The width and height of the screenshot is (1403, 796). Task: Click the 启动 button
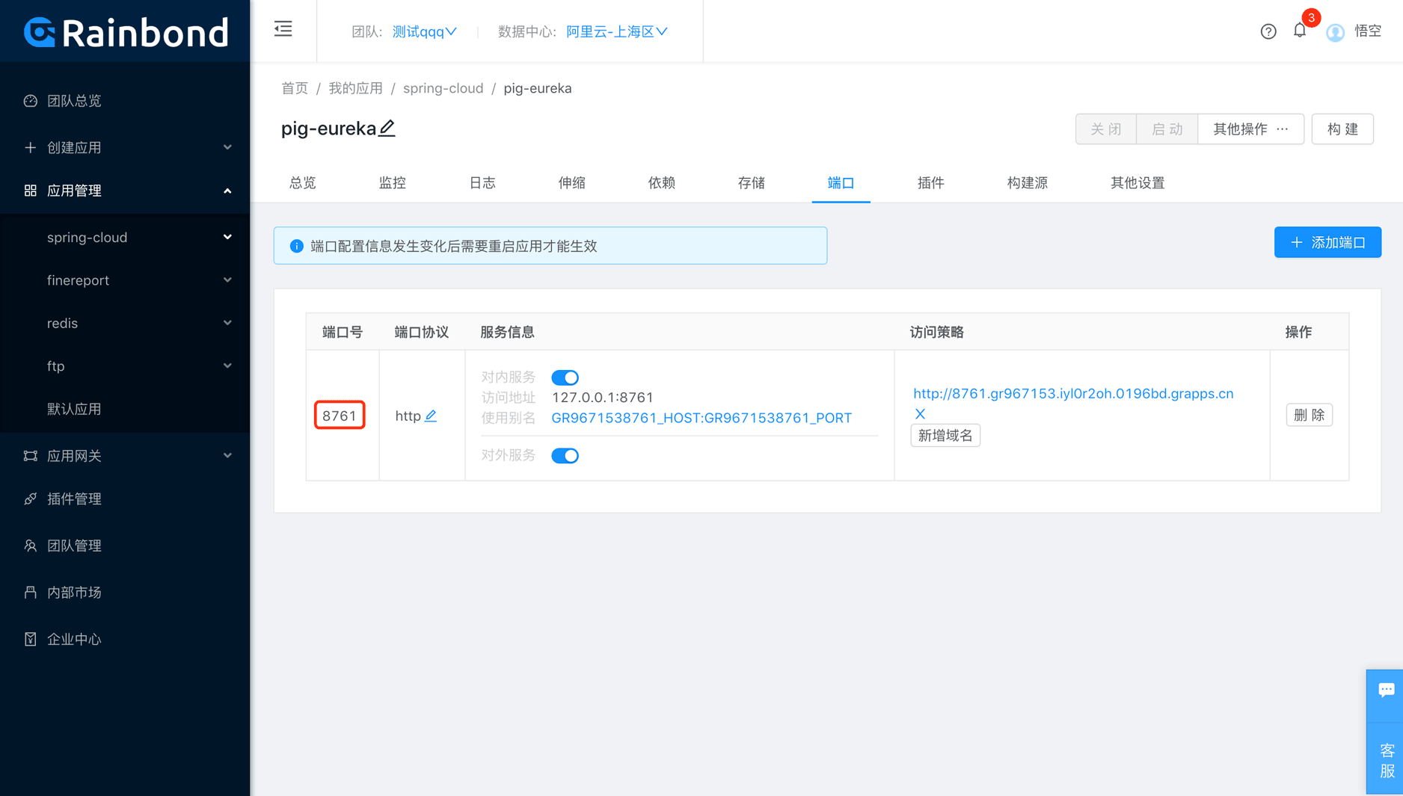1167,129
